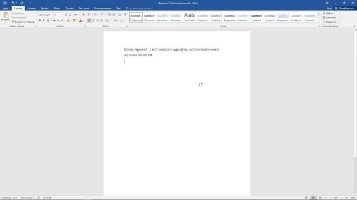Click word count in status bar
The height and width of the screenshot is (200, 357).
coord(27,198)
